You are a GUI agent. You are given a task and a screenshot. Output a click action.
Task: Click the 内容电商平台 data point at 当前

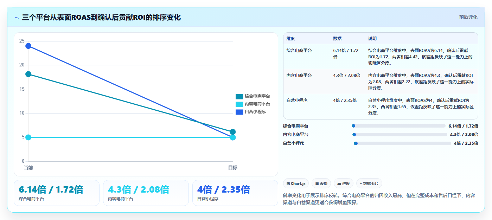tap(28, 137)
